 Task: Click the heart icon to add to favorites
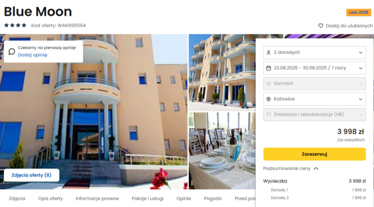pos(321,26)
